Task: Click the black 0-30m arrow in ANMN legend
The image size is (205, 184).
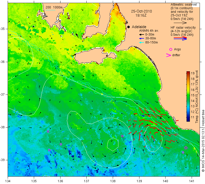Action: [x=142, y=34]
